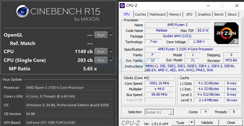Toggle the CPU (Single Core) test checkbox
The image size is (244, 126).
[x=112, y=60]
